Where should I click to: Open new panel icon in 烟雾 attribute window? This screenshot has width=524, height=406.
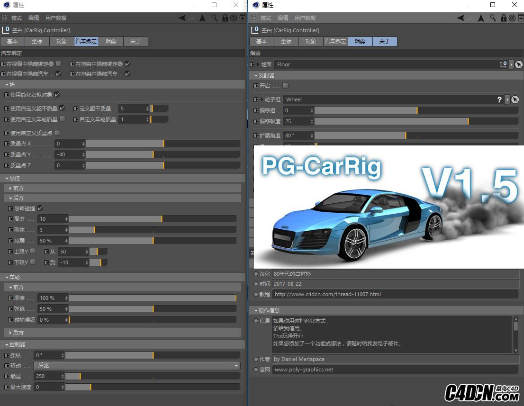click(x=521, y=18)
